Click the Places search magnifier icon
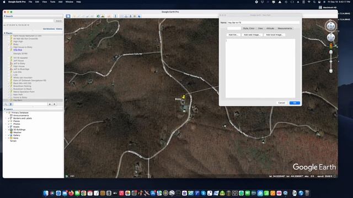 (x=6, y=104)
